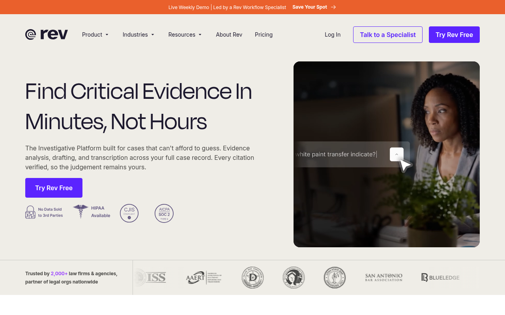Screen dimensions: 505x315
Task: Click the HIPAA caduceus badge icon
Action: (81, 211)
